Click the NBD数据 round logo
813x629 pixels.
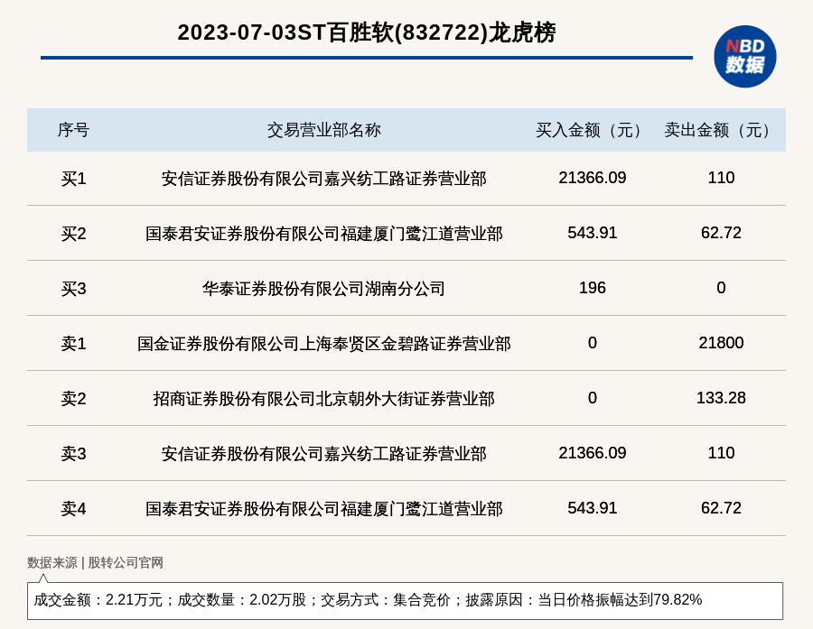pyautogui.click(x=744, y=57)
